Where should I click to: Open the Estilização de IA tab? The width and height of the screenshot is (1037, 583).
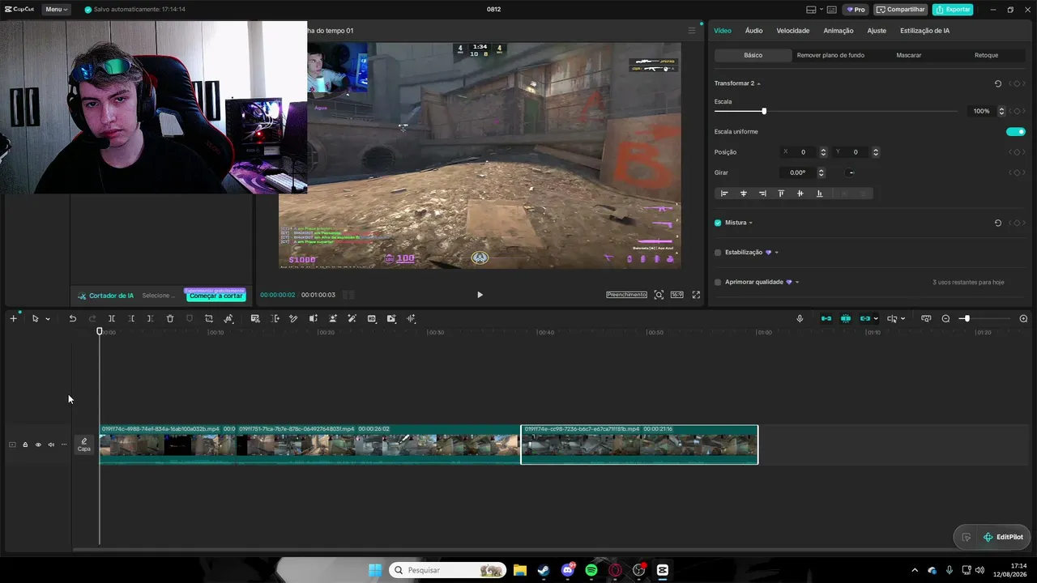(x=924, y=31)
